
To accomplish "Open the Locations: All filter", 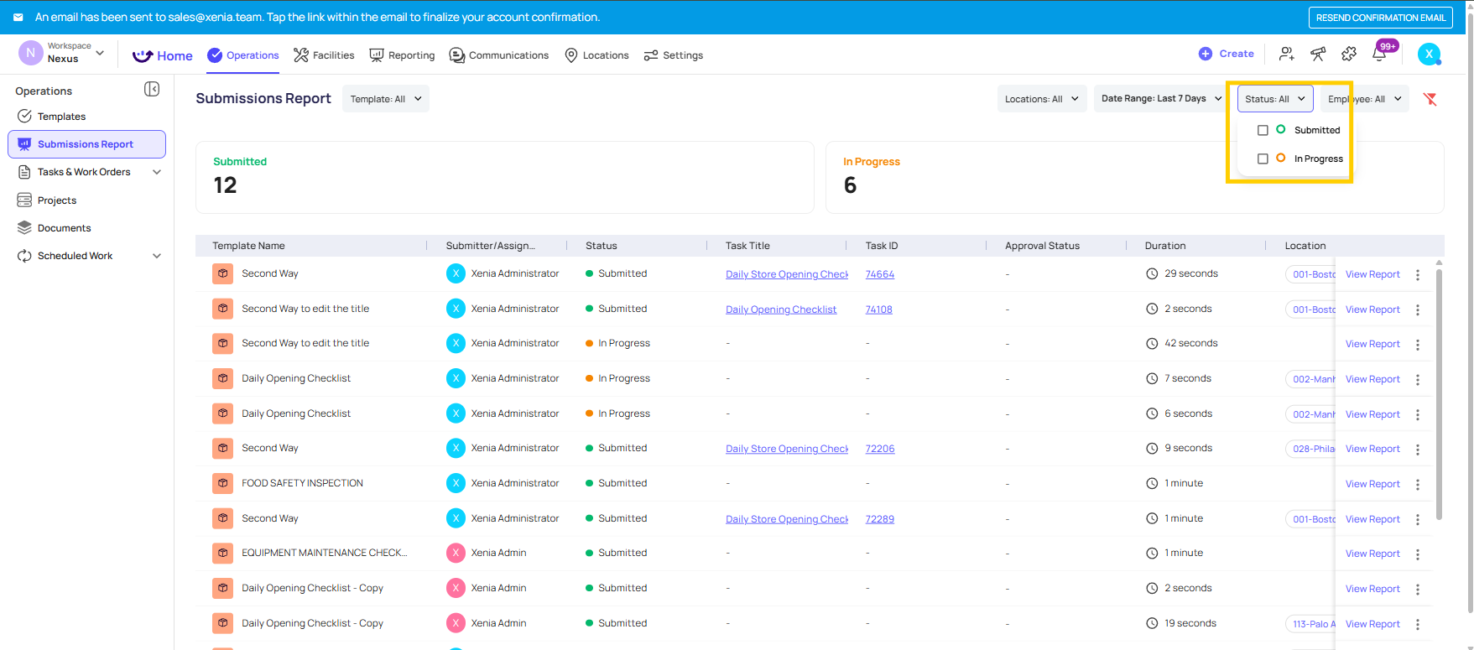I will [1042, 99].
